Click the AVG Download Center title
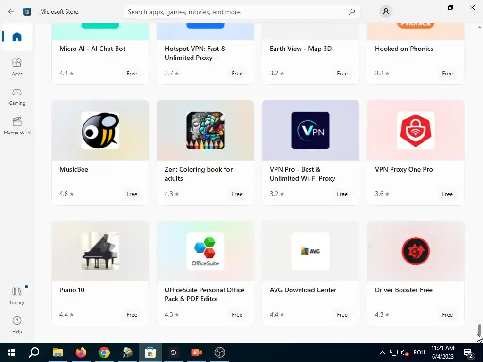 coord(303,290)
